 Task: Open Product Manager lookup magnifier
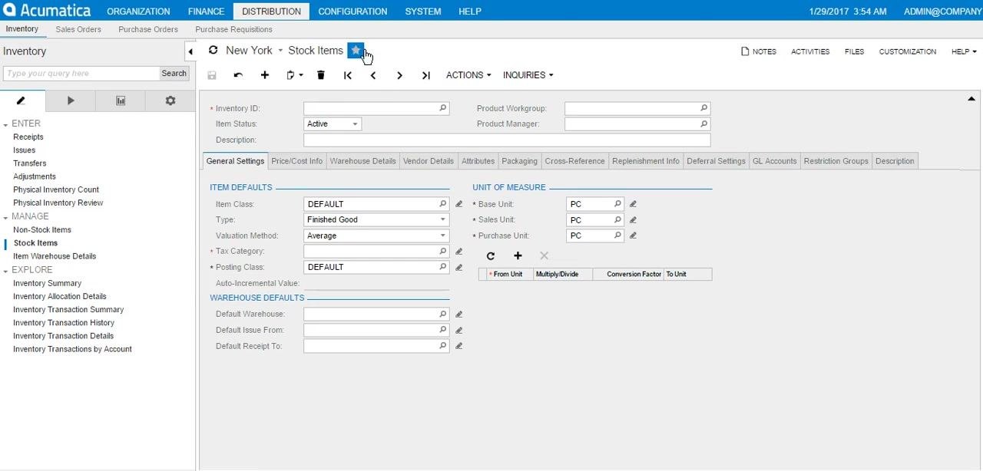(x=704, y=124)
